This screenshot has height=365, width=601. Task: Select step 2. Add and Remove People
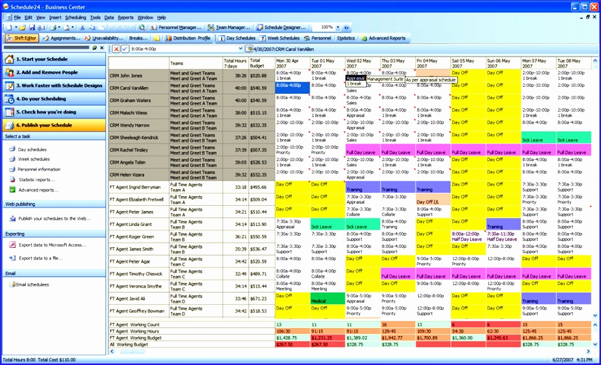[x=54, y=72]
